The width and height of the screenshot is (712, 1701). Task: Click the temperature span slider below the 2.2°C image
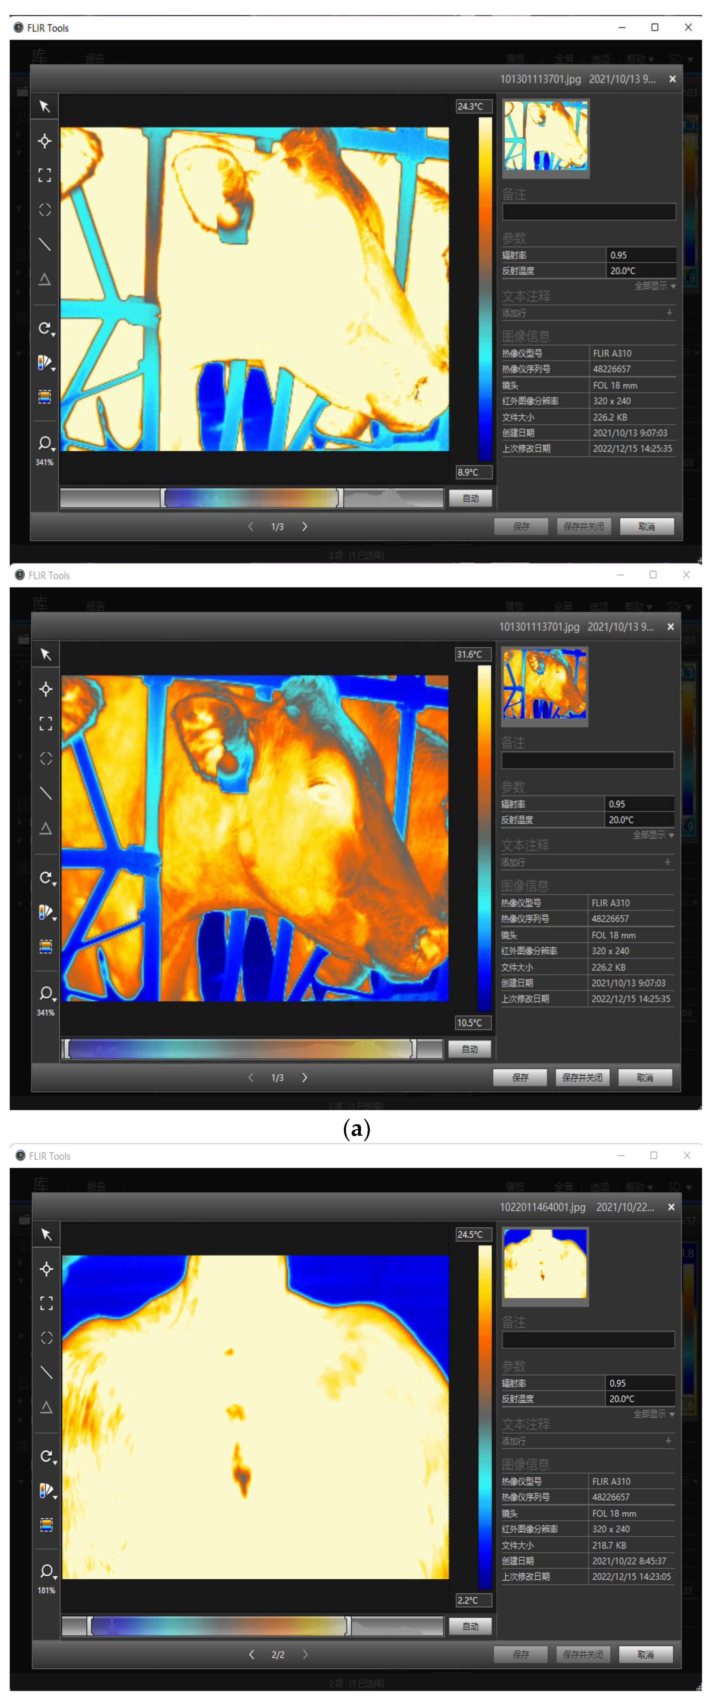point(219,1625)
